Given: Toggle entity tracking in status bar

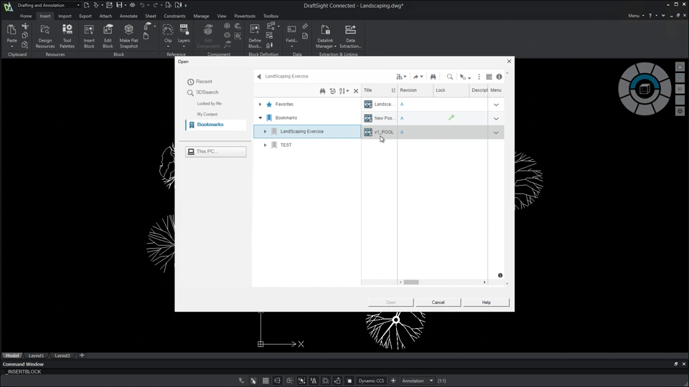Looking at the screenshot, I should [314, 381].
